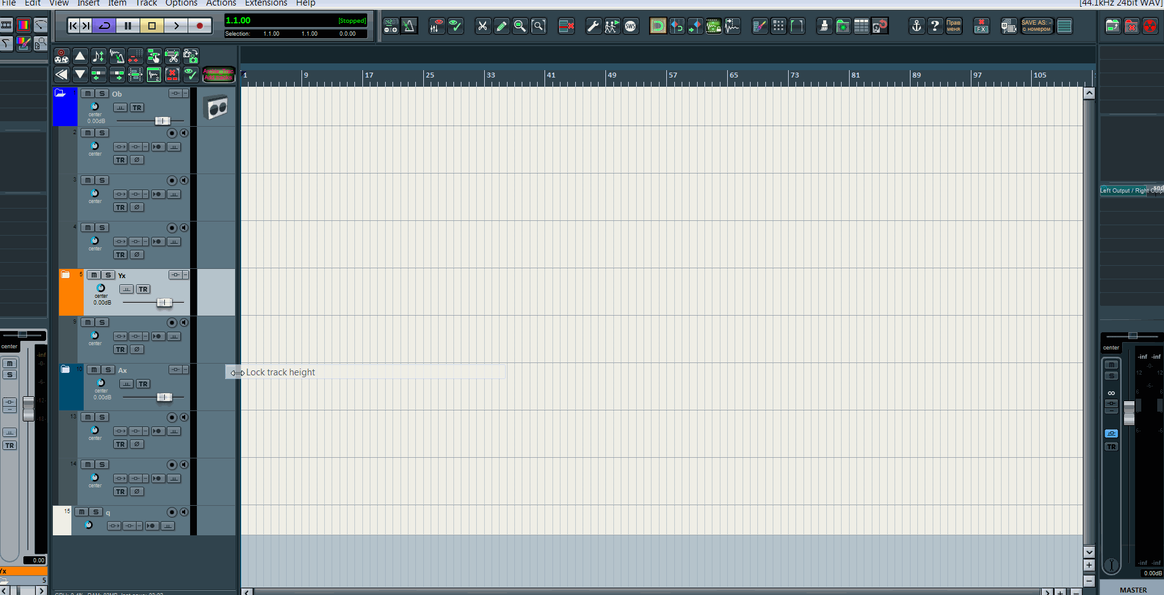
Task: Open the Ob track routing dropdown arrow
Action: click(185, 94)
